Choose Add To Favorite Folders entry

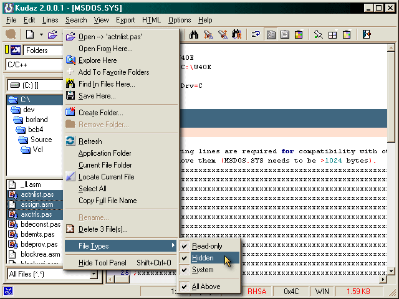pyautogui.click(x=121, y=72)
